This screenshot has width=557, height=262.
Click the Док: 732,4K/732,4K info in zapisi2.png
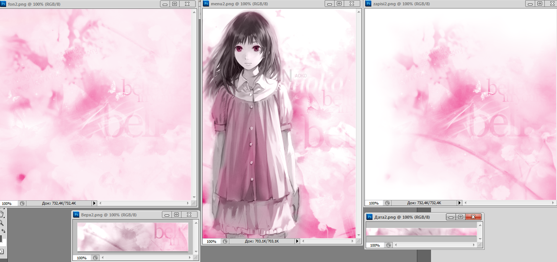424,203
